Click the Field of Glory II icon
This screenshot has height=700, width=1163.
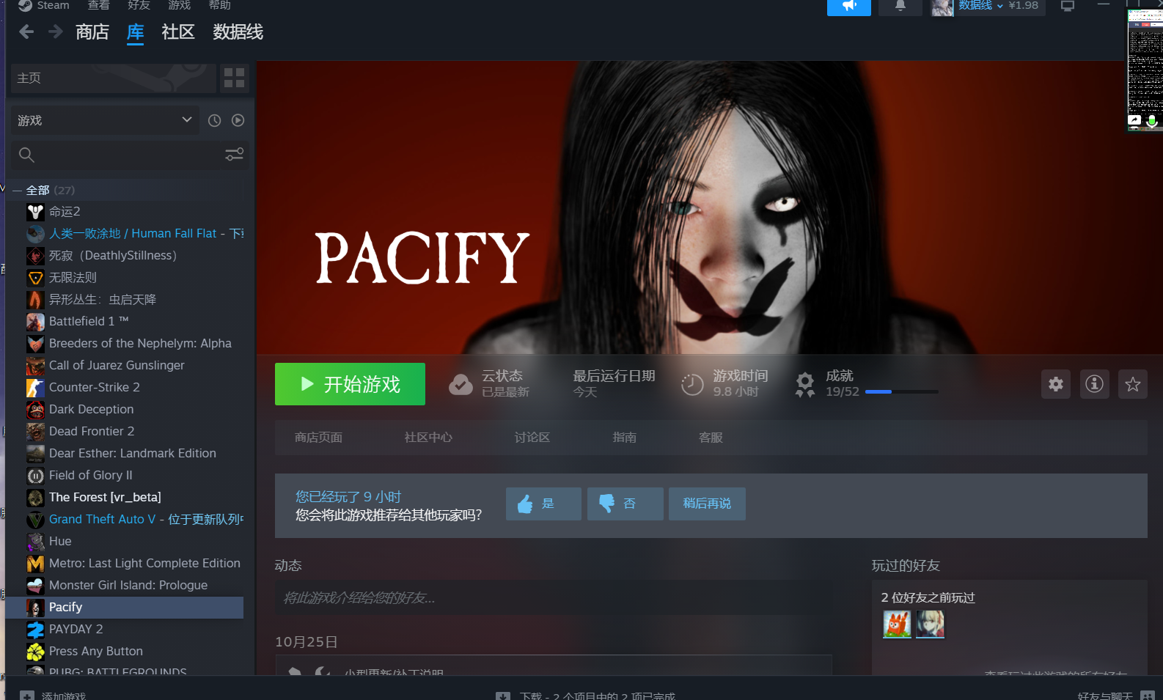coord(35,476)
